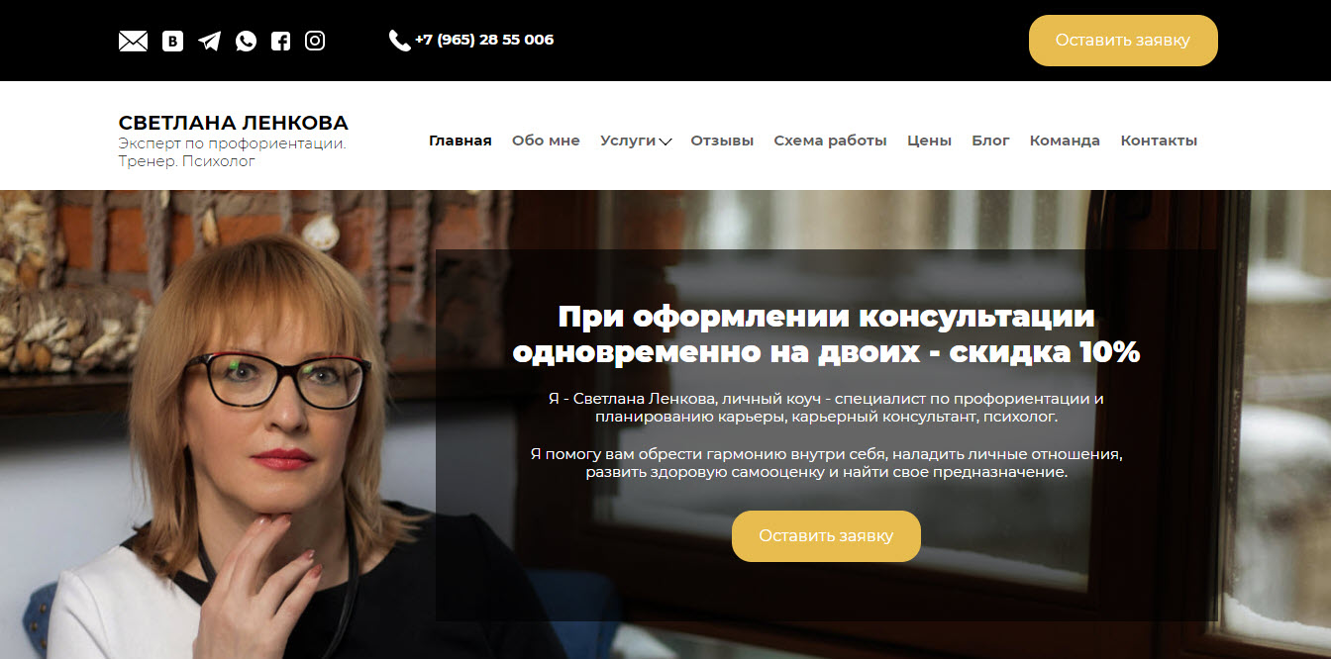Visit the VK social page icon
The image size is (1331, 659).
(x=172, y=41)
